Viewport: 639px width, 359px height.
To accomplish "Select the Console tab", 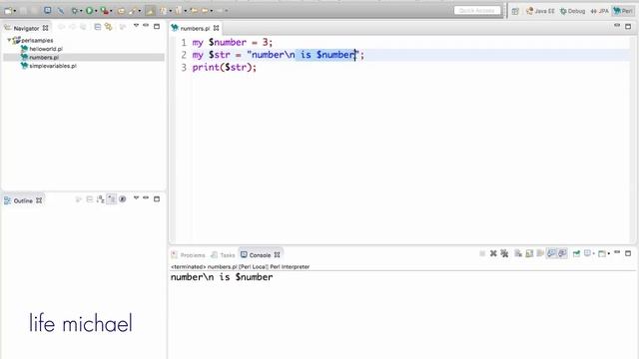I will [260, 255].
